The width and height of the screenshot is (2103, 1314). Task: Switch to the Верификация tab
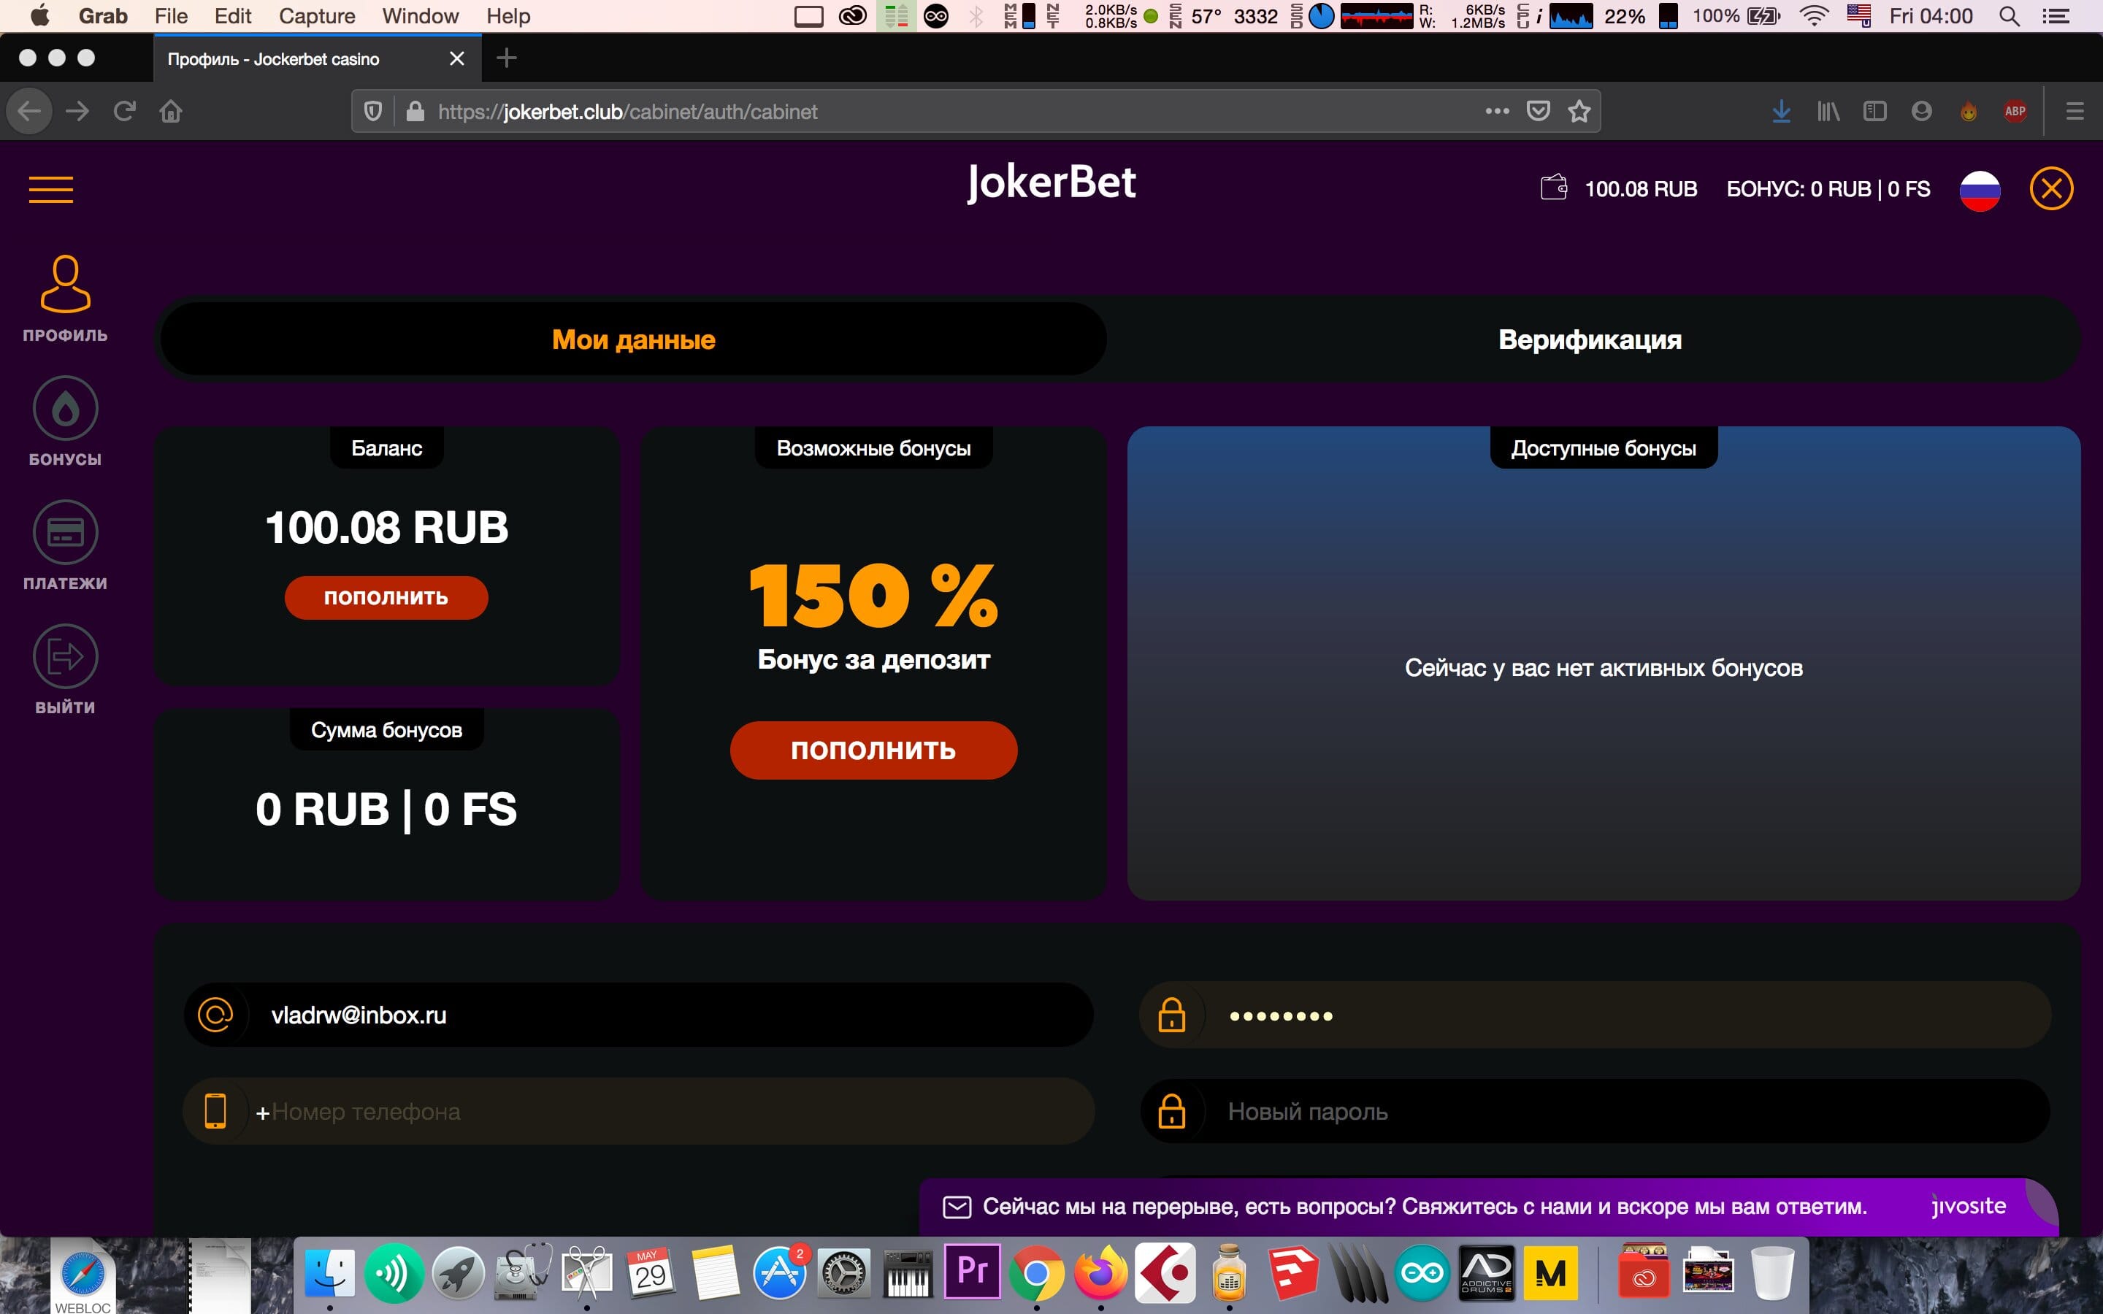point(1590,339)
